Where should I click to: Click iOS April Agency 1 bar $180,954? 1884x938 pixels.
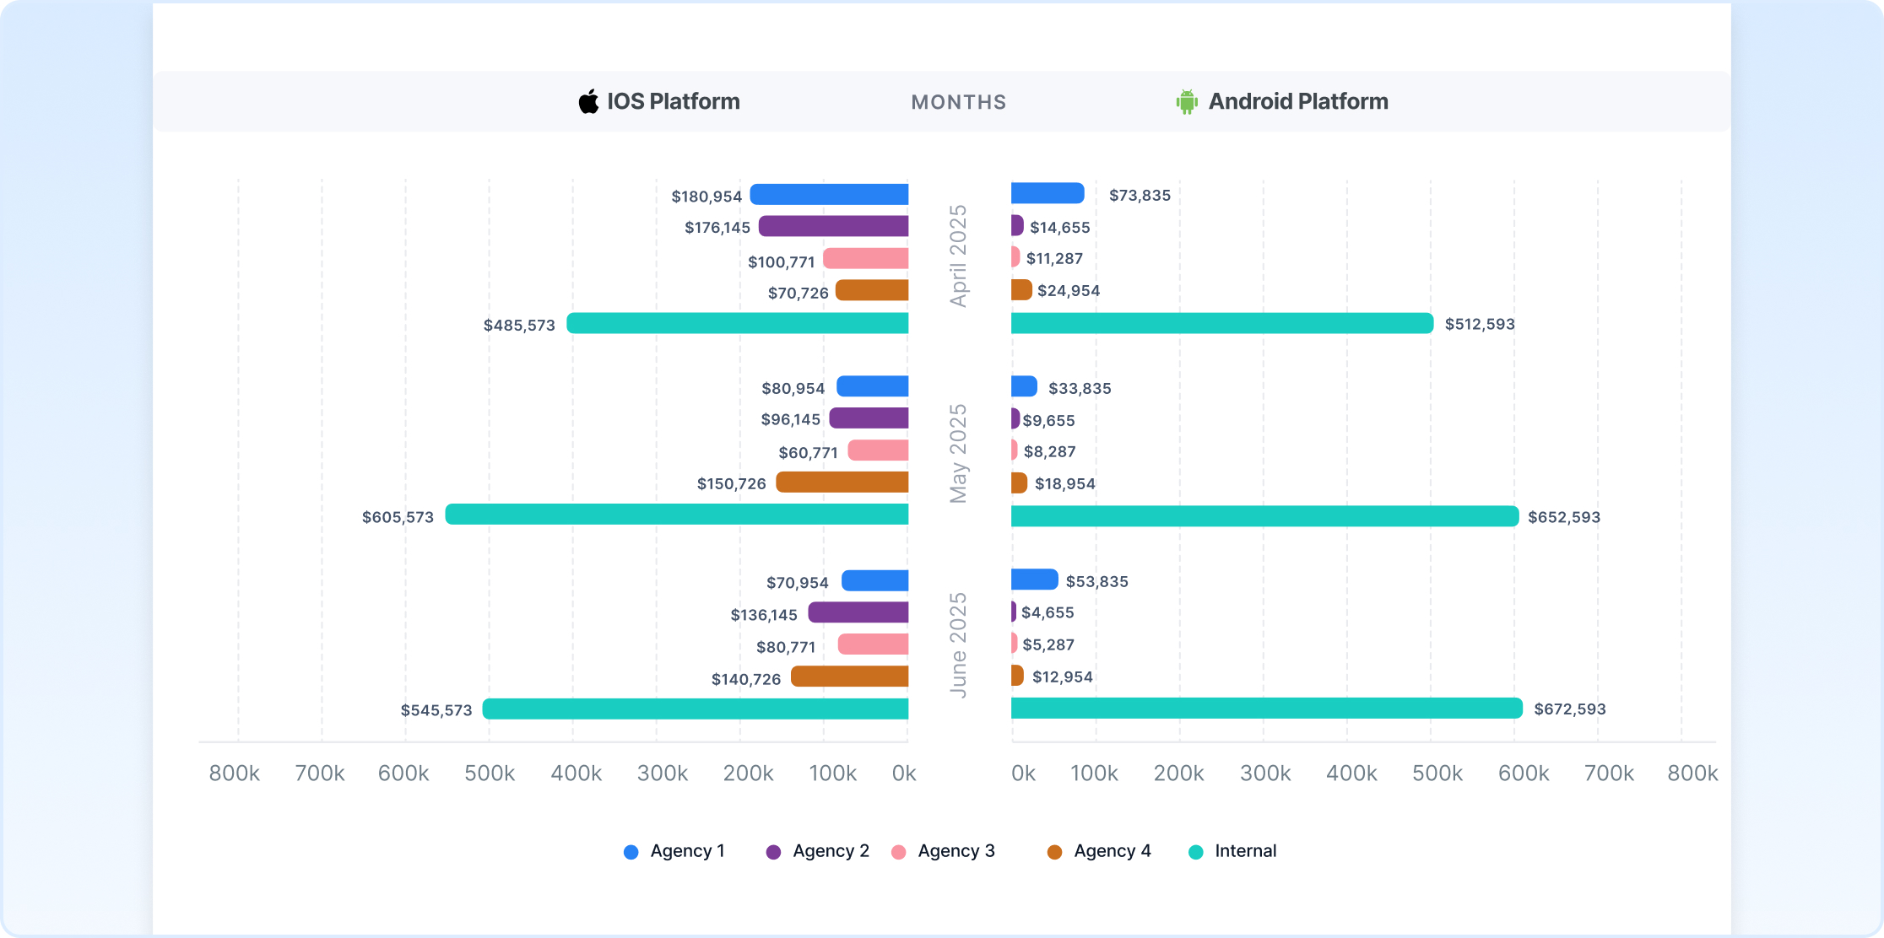(x=829, y=194)
